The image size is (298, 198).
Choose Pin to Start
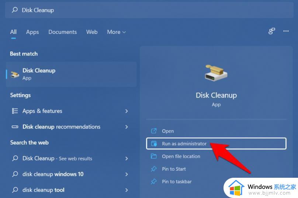coord(216,169)
